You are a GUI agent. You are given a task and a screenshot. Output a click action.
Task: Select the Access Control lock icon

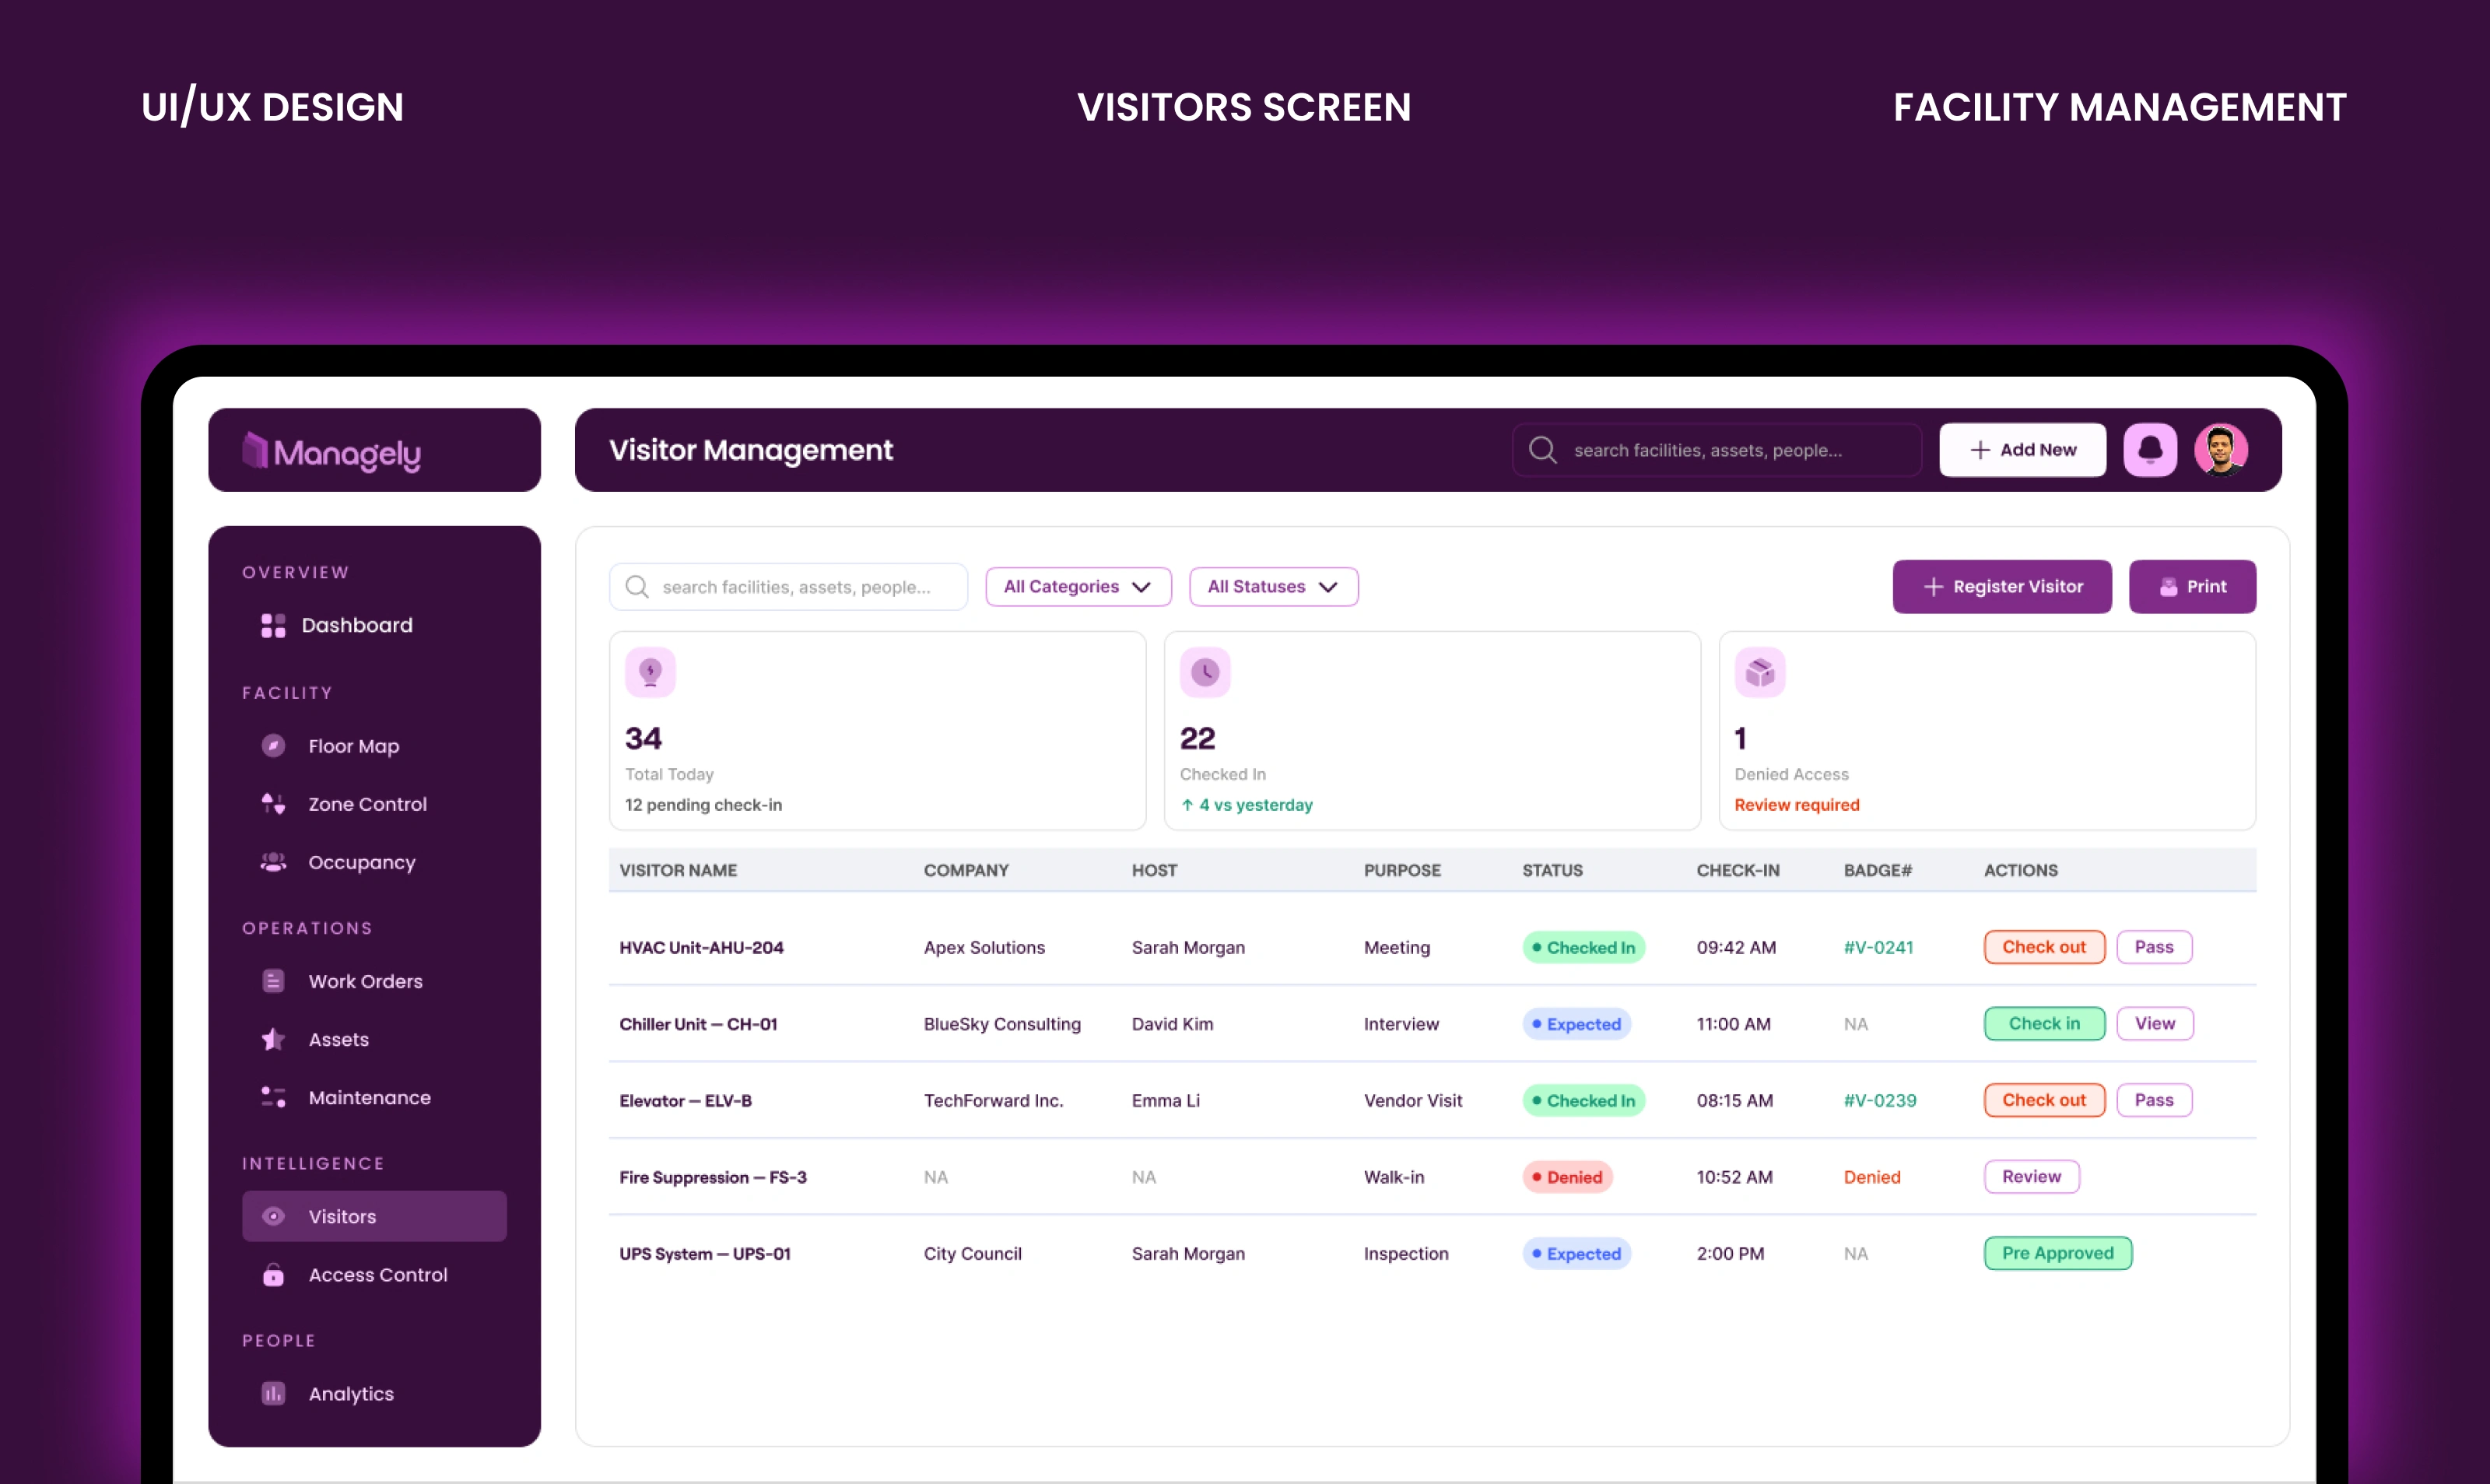273,1275
